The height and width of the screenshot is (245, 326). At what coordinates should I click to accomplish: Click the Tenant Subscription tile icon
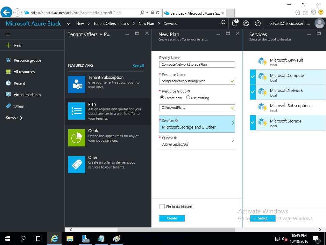pos(77,84)
